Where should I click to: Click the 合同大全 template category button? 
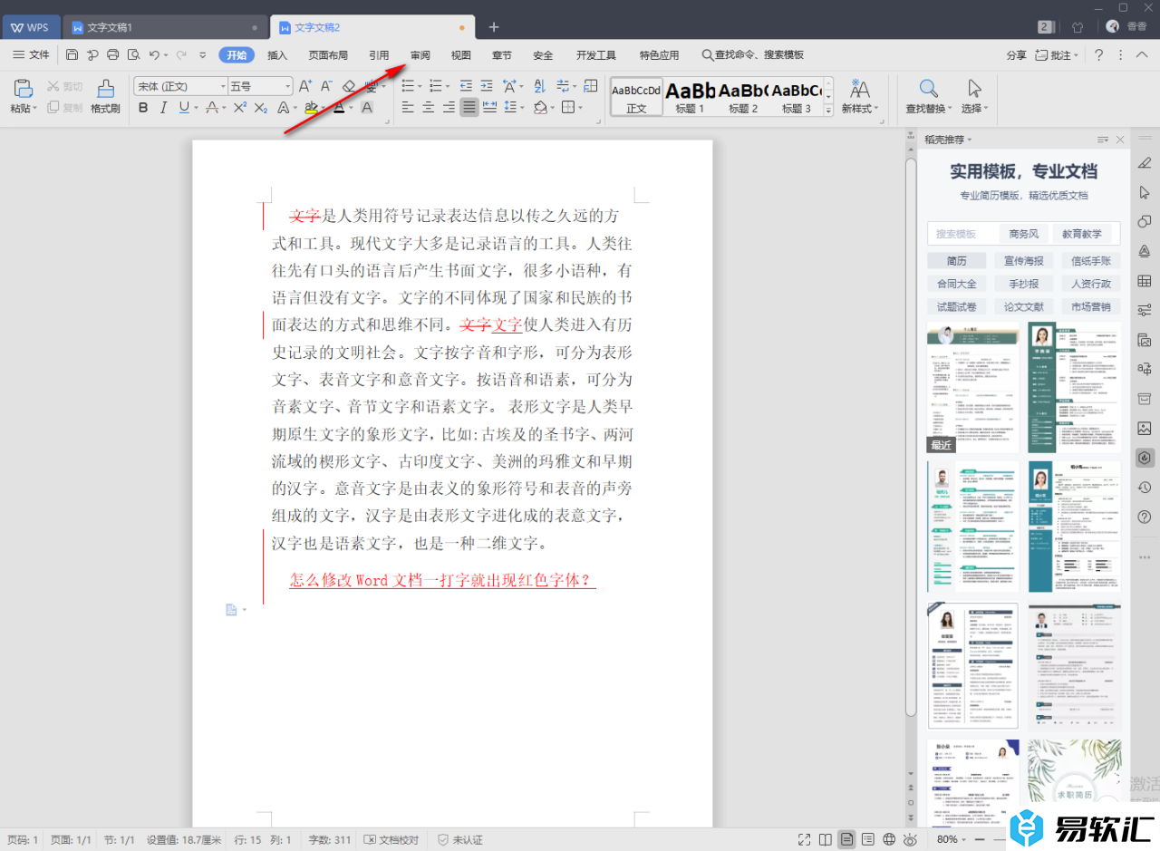click(957, 284)
